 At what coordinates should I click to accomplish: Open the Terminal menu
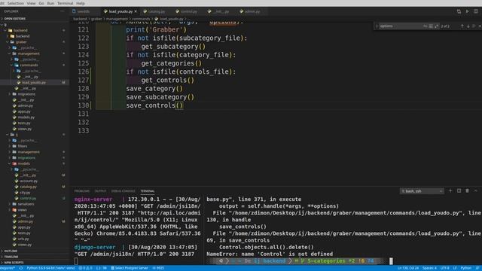66,3
